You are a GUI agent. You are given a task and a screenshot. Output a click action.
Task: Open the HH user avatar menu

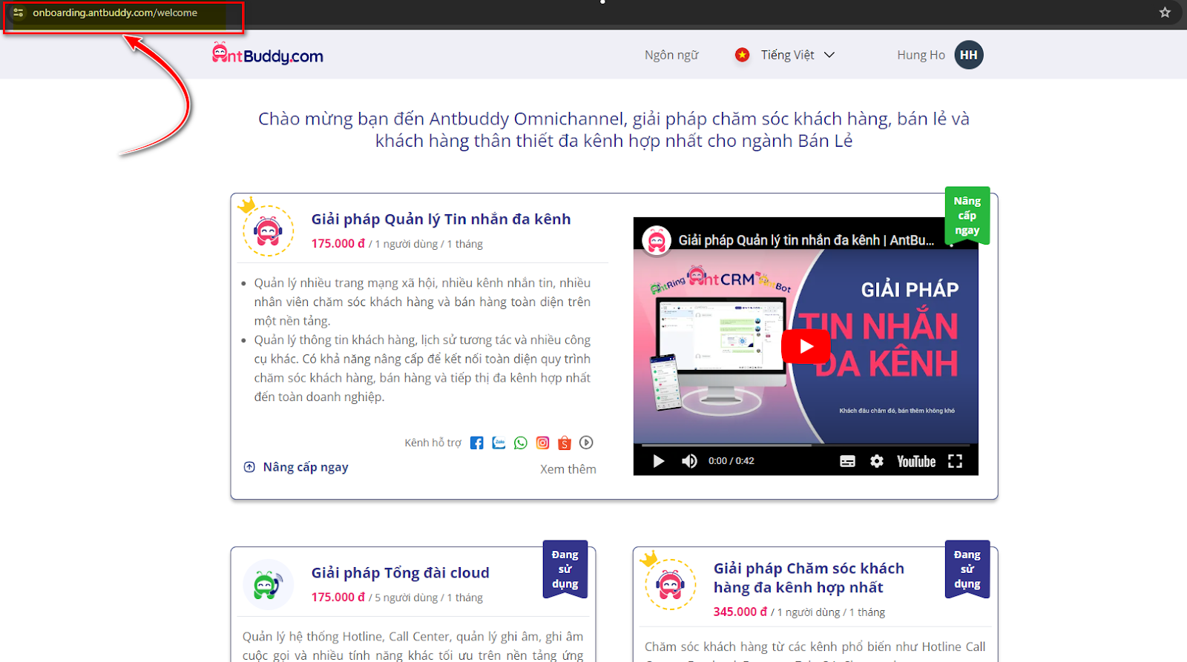point(968,55)
